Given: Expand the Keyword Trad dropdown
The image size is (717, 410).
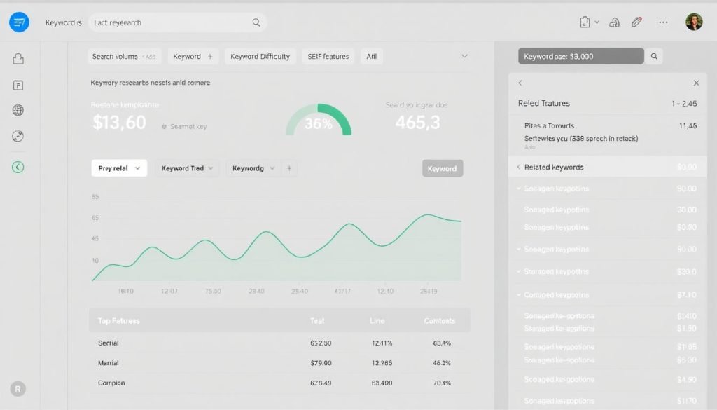Looking at the screenshot, I should pyautogui.click(x=187, y=168).
